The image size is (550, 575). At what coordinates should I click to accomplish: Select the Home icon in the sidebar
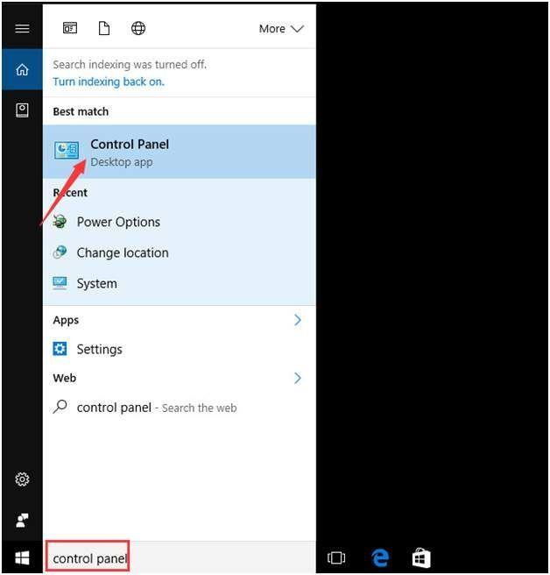pyautogui.click(x=22, y=69)
